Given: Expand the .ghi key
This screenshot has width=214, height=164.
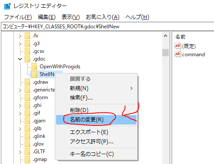Looking at the screenshot, I should (20, 106).
